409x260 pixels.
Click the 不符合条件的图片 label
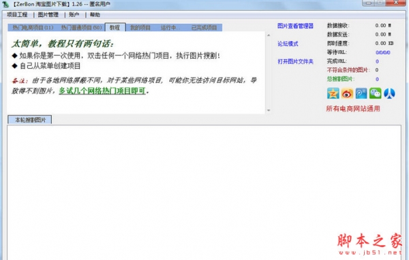pyautogui.click(x=348, y=70)
